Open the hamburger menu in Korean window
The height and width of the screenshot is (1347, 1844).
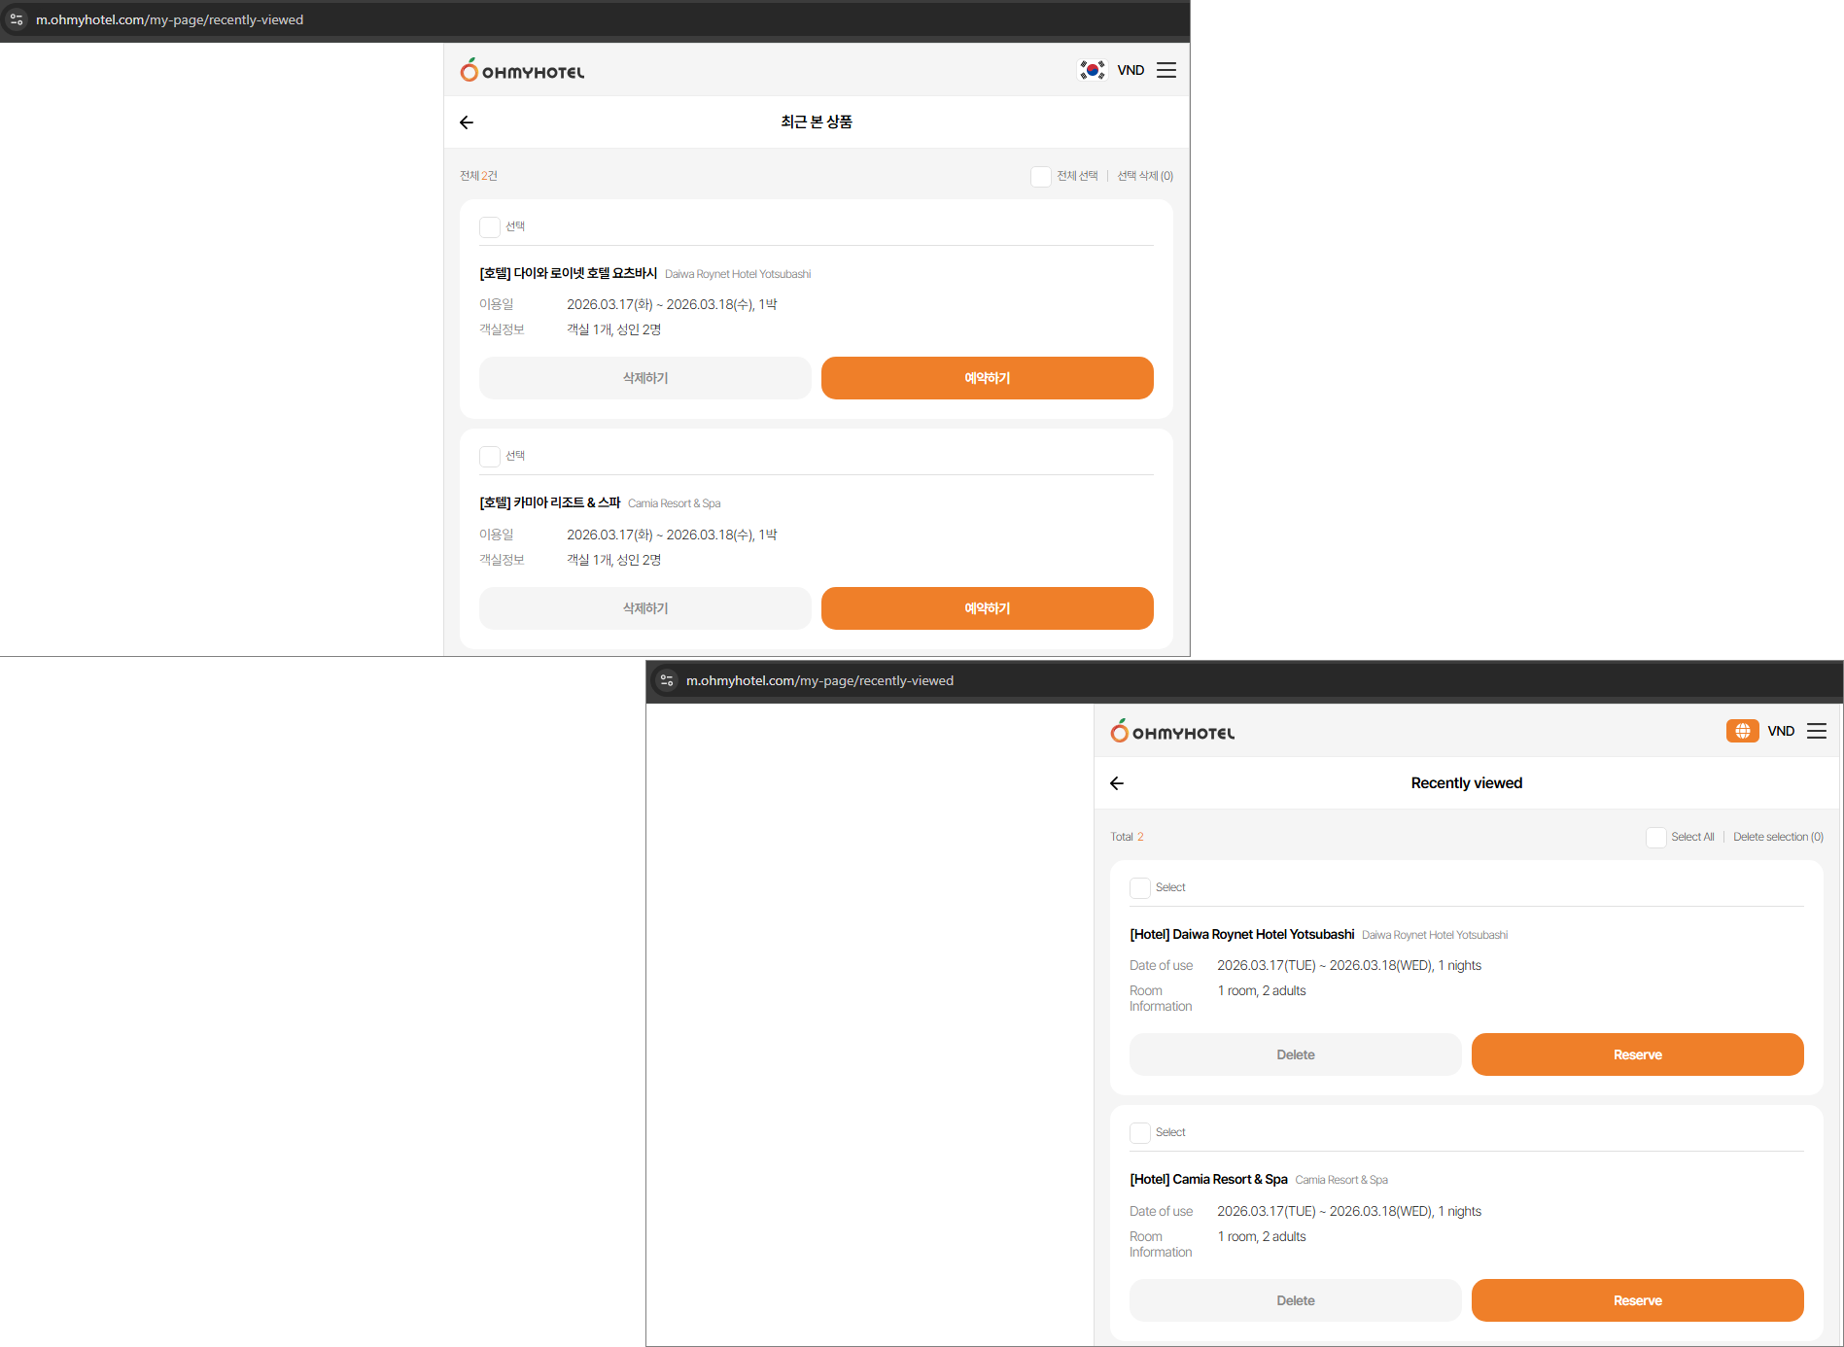coord(1166,70)
